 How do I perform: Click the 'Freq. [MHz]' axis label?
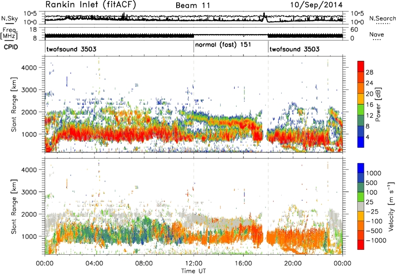(9, 34)
